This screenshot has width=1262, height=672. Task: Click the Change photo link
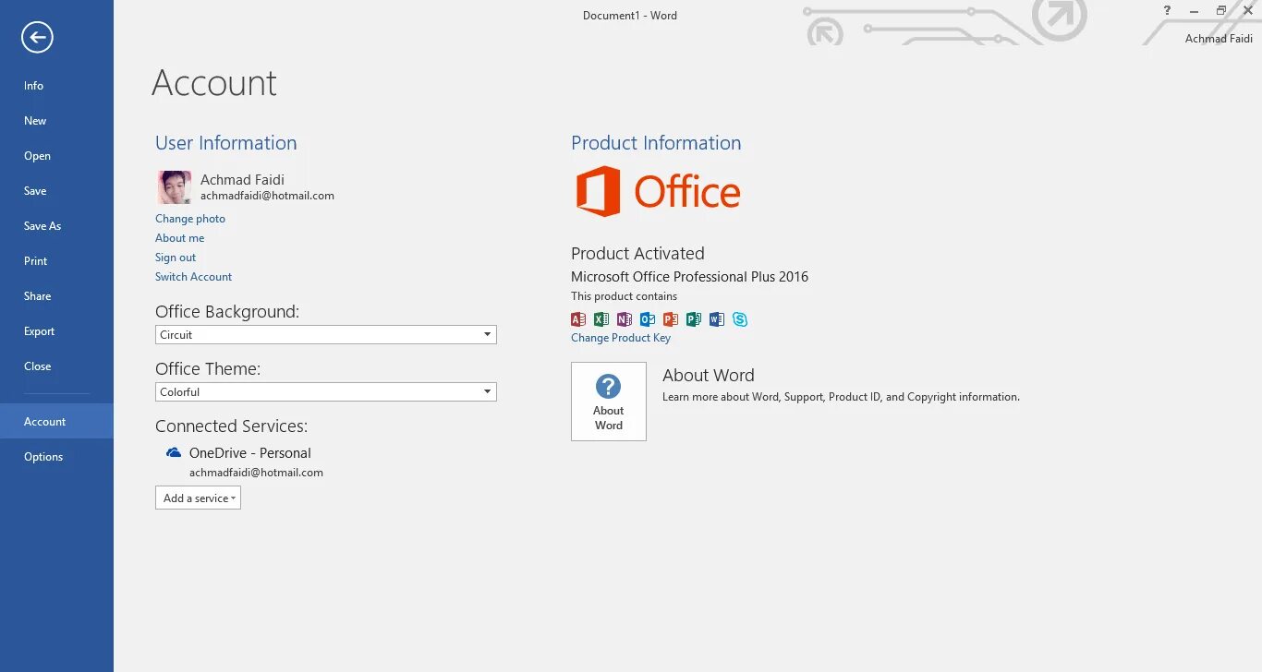(190, 219)
